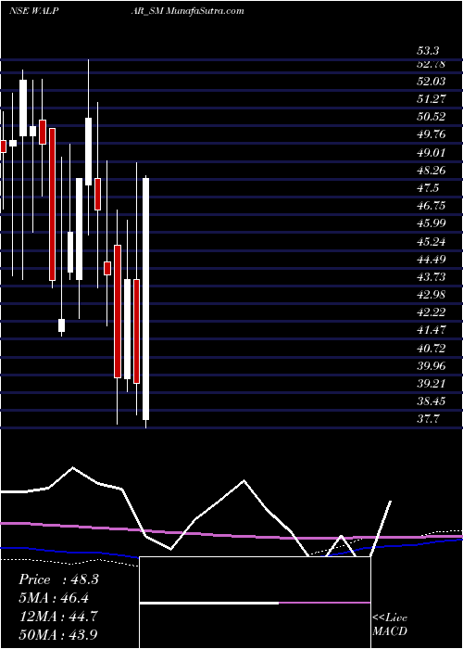Click the NSE WALPAR_SM chart title
463x649 pixels.
(126, 11)
